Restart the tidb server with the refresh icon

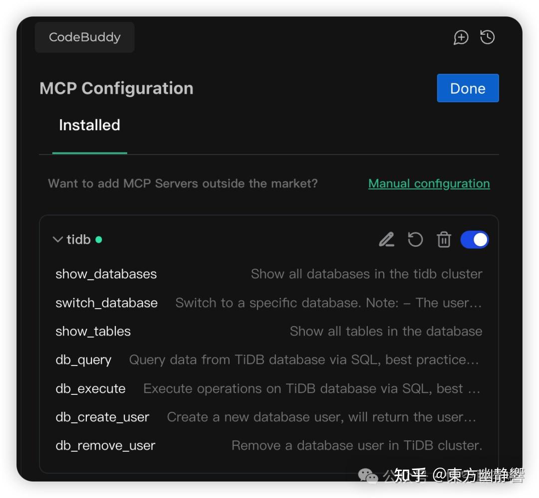(415, 239)
